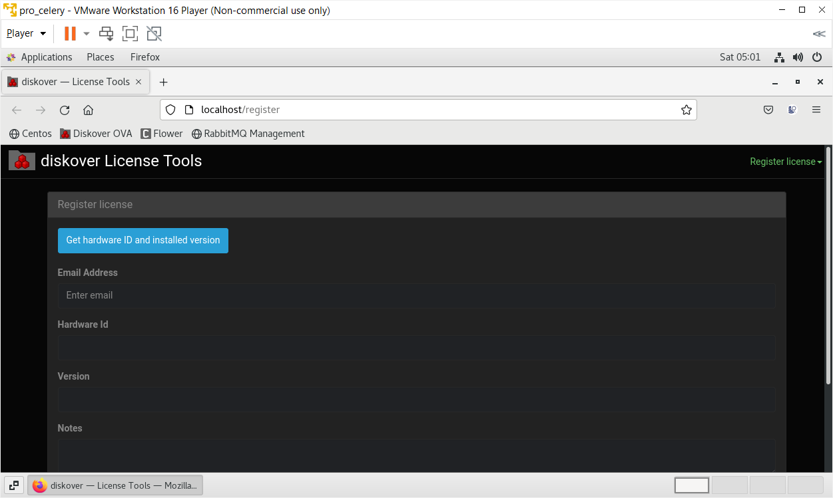Click the Hardware Id input field

(416, 348)
